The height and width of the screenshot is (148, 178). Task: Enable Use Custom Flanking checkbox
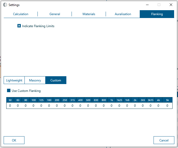click(x=9, y=91)
